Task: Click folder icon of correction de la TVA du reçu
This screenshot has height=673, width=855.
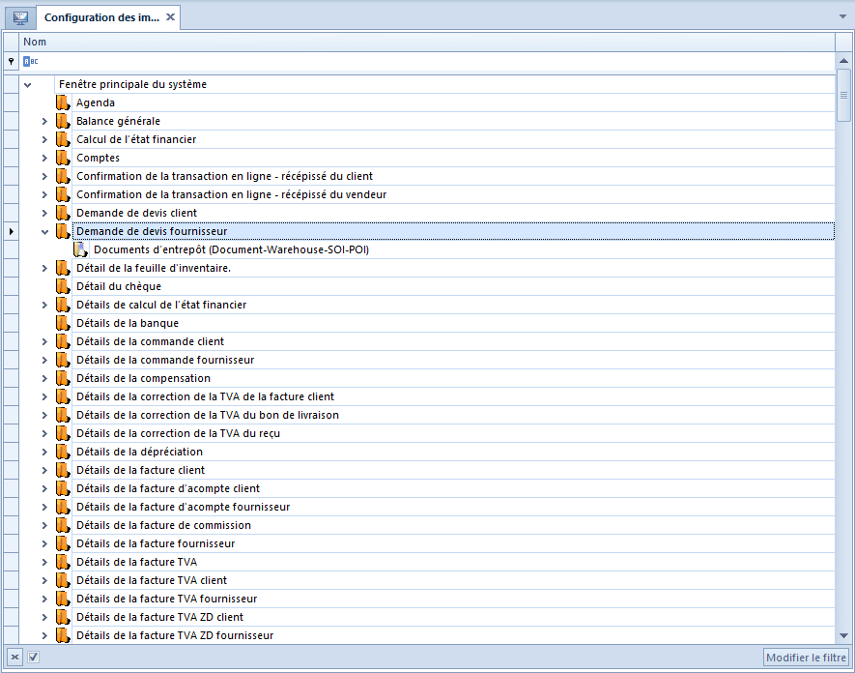Action: pyautogui.click(x=63, y=433)
